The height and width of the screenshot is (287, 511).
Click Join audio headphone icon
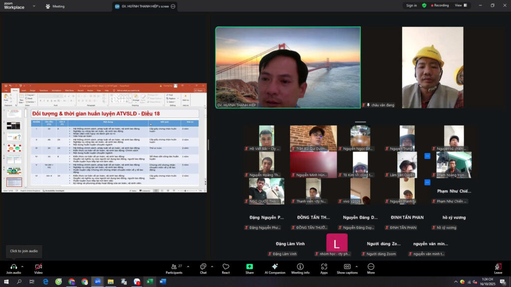pyautogui.click(x=13, y=267)
